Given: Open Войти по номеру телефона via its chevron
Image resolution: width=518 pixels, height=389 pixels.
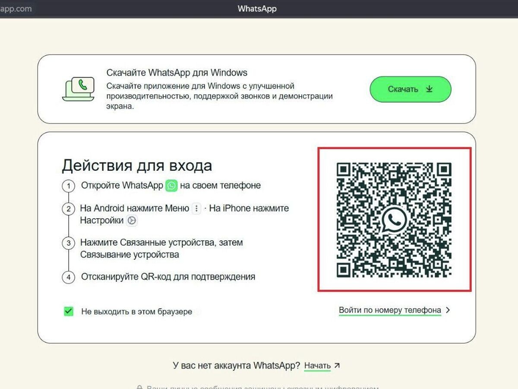Looking at the screenshot, I should coord(448,310).
